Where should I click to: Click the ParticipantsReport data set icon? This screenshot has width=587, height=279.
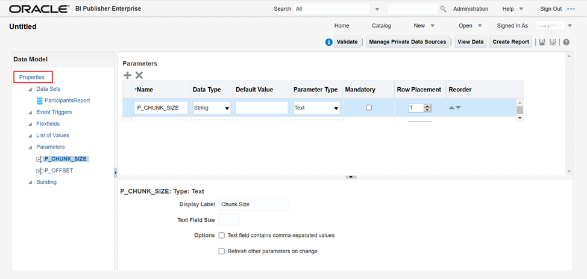pos(40,100)
